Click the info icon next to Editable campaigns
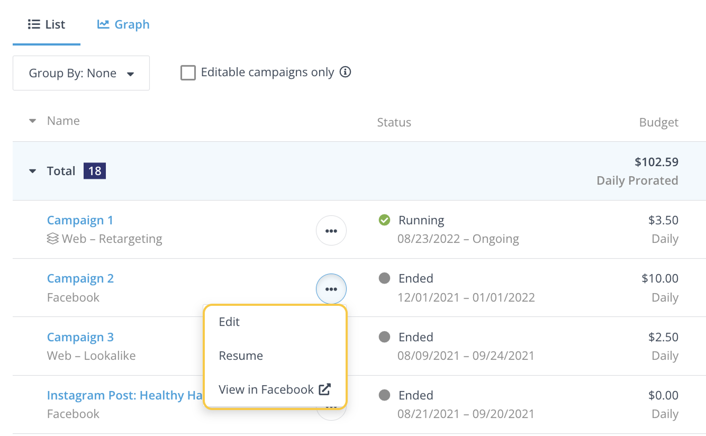Viewport: 706px width, 436px height. click(x=345, y=72)
